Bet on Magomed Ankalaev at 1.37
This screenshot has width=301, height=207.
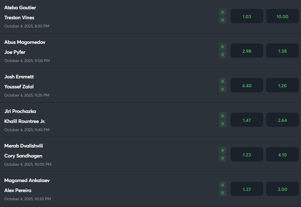tap(246, 189)
